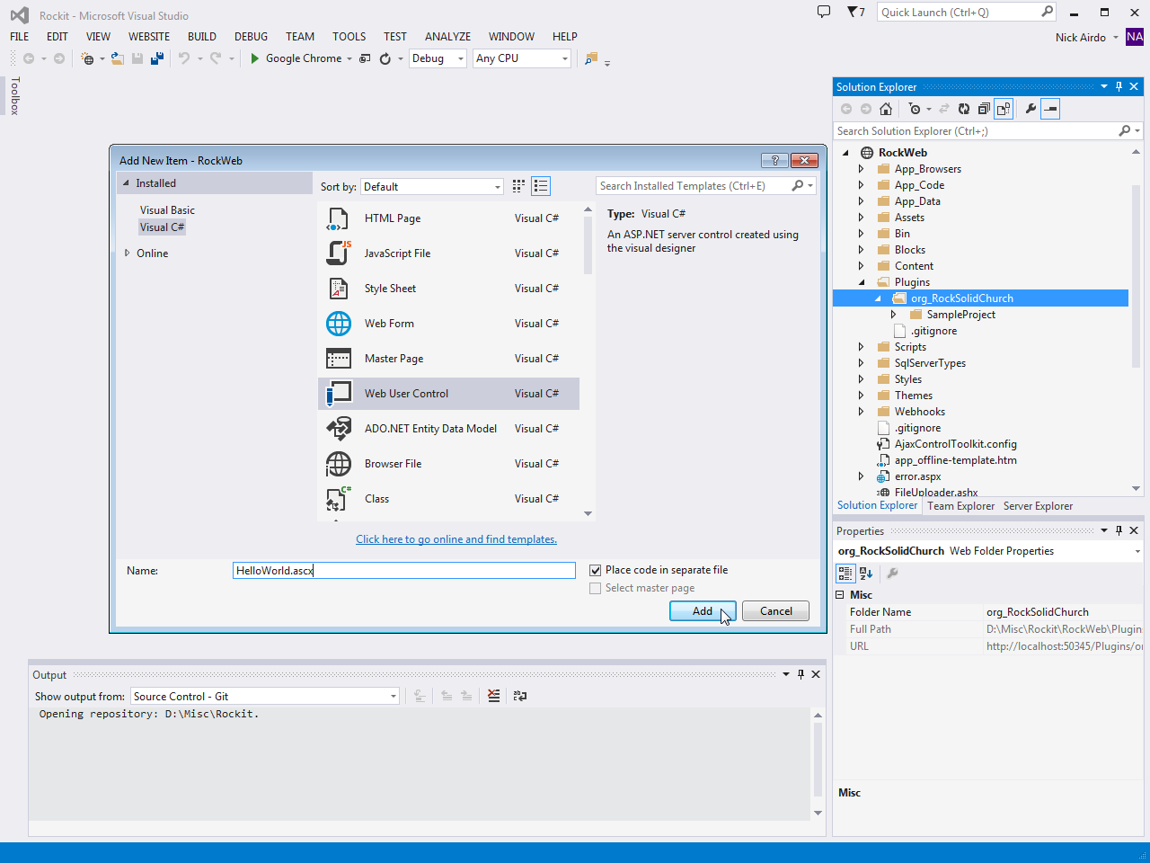
Task: Click the Cancel button in dialog
Action: coord(776,611)
